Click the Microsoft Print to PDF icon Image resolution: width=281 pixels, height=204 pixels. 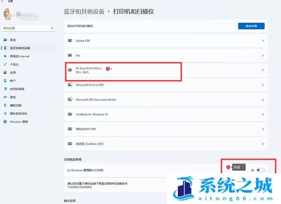click(x=70, y=84)
